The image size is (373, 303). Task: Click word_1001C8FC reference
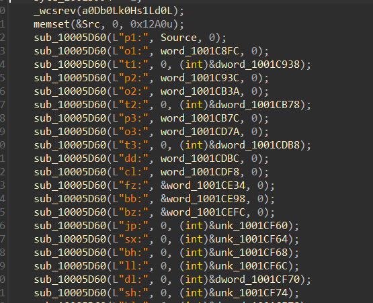click(200, 51)
